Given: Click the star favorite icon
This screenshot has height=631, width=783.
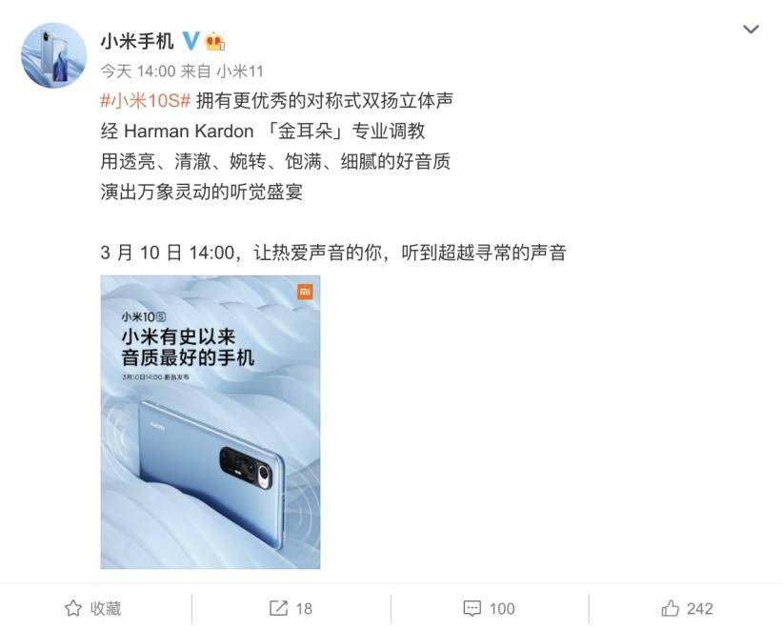Looking at the screenshot, I should 73,608.
